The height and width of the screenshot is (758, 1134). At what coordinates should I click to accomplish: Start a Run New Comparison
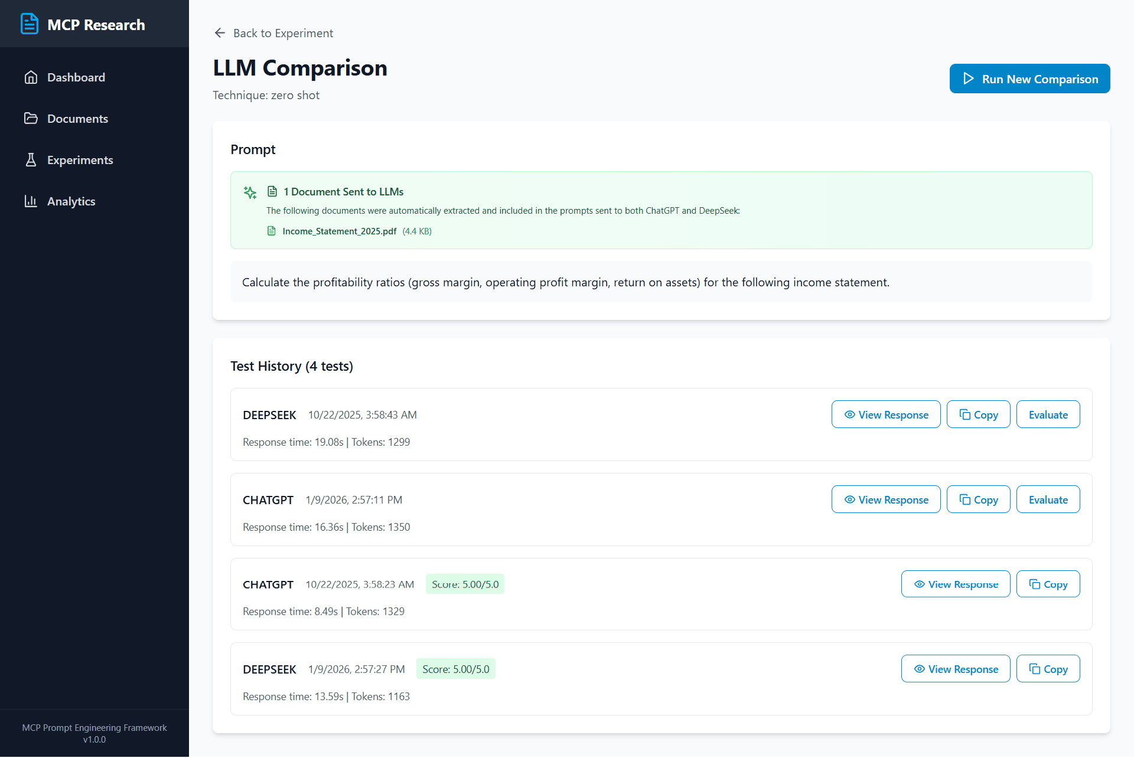pyautogui.click(x=1029, y=79)
